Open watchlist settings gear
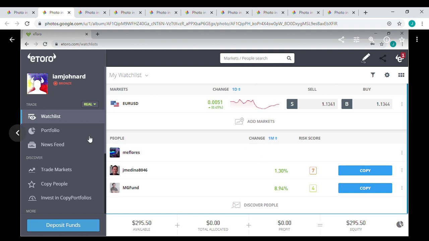429x241 pixels. tap(387, 75)
